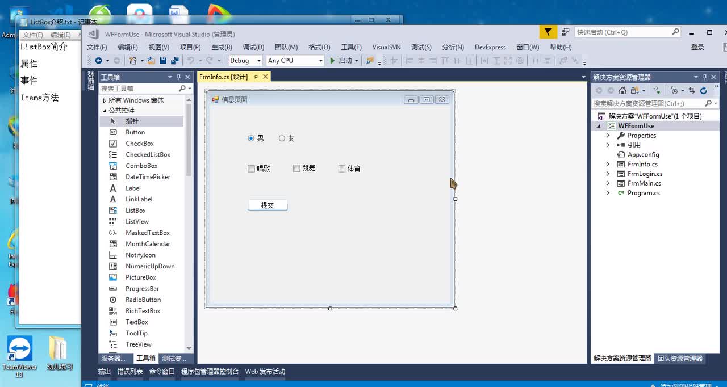Click the toolbox search field
Viewport: 727px width, 387px height.
click(139, 89)
